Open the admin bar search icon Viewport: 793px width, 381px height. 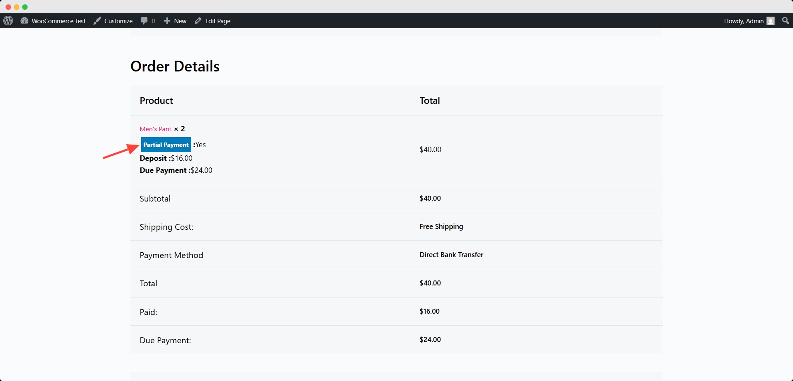786,21
